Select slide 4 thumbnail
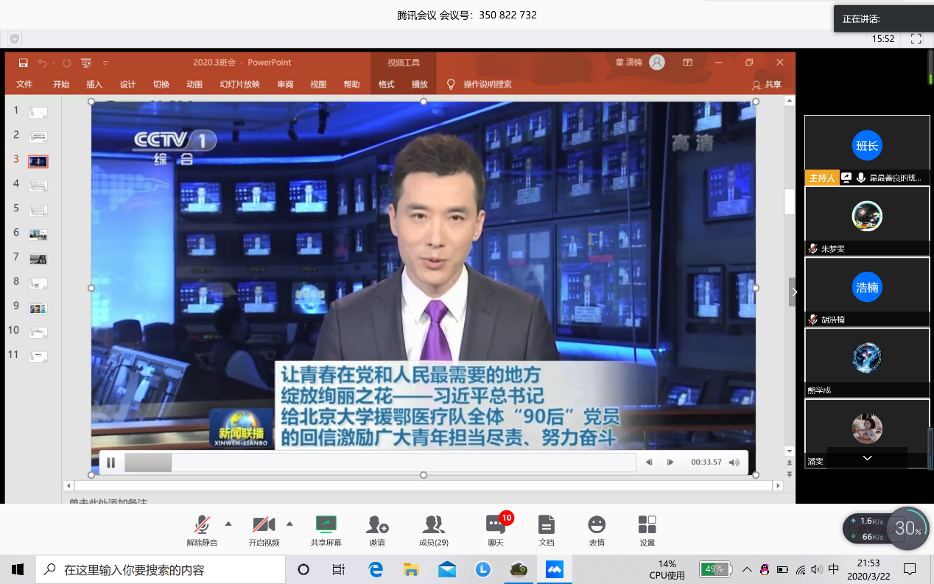This screenshot has width=934, height=584. 38,186
